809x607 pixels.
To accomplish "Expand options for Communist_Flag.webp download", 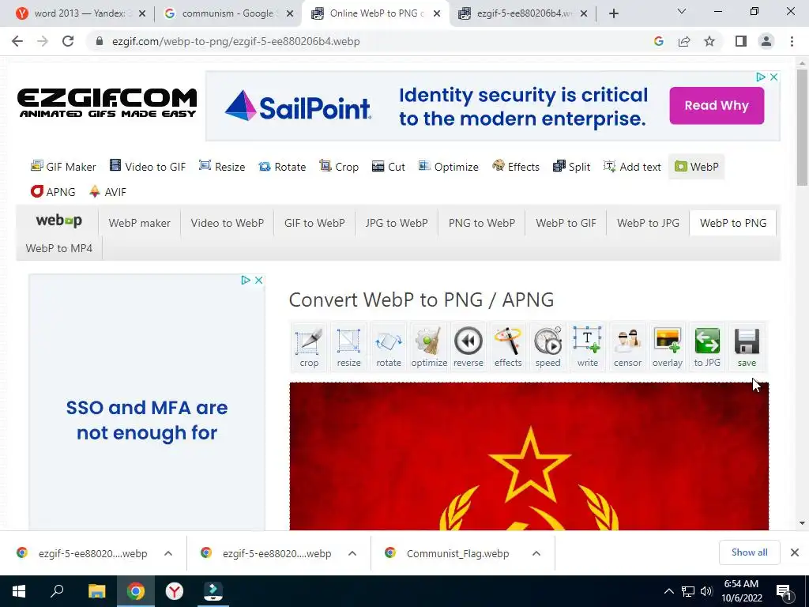I will click(536, 553).
